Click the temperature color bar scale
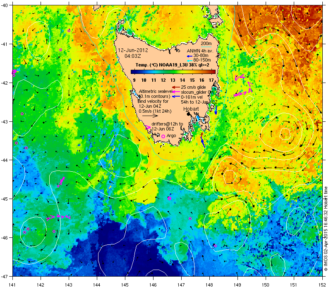Screen dimensions: 331x289 click(x=173, y=72)
